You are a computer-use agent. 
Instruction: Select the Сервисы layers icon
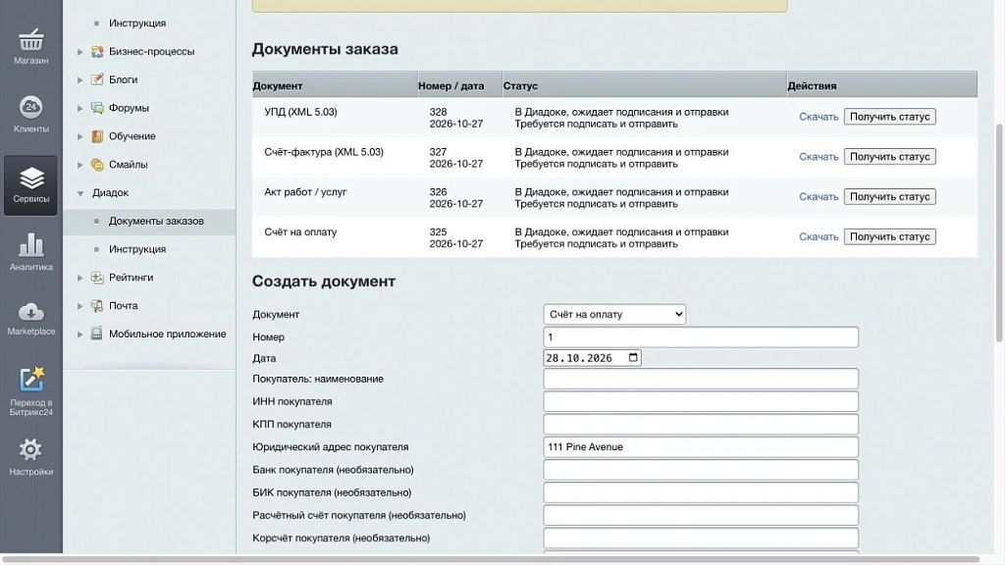coord(30,179)
